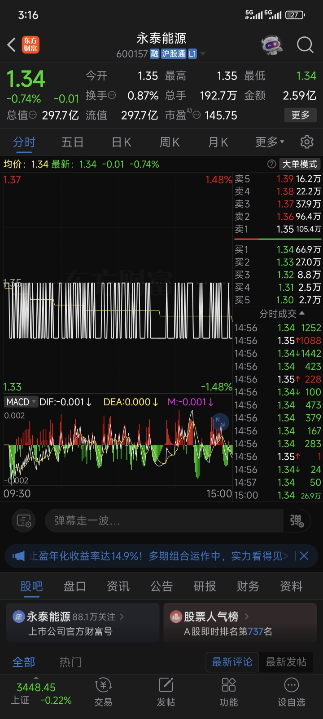Open the danmaku settings icon
Viewport: 323px width, 719px height.
pos(23,521)
